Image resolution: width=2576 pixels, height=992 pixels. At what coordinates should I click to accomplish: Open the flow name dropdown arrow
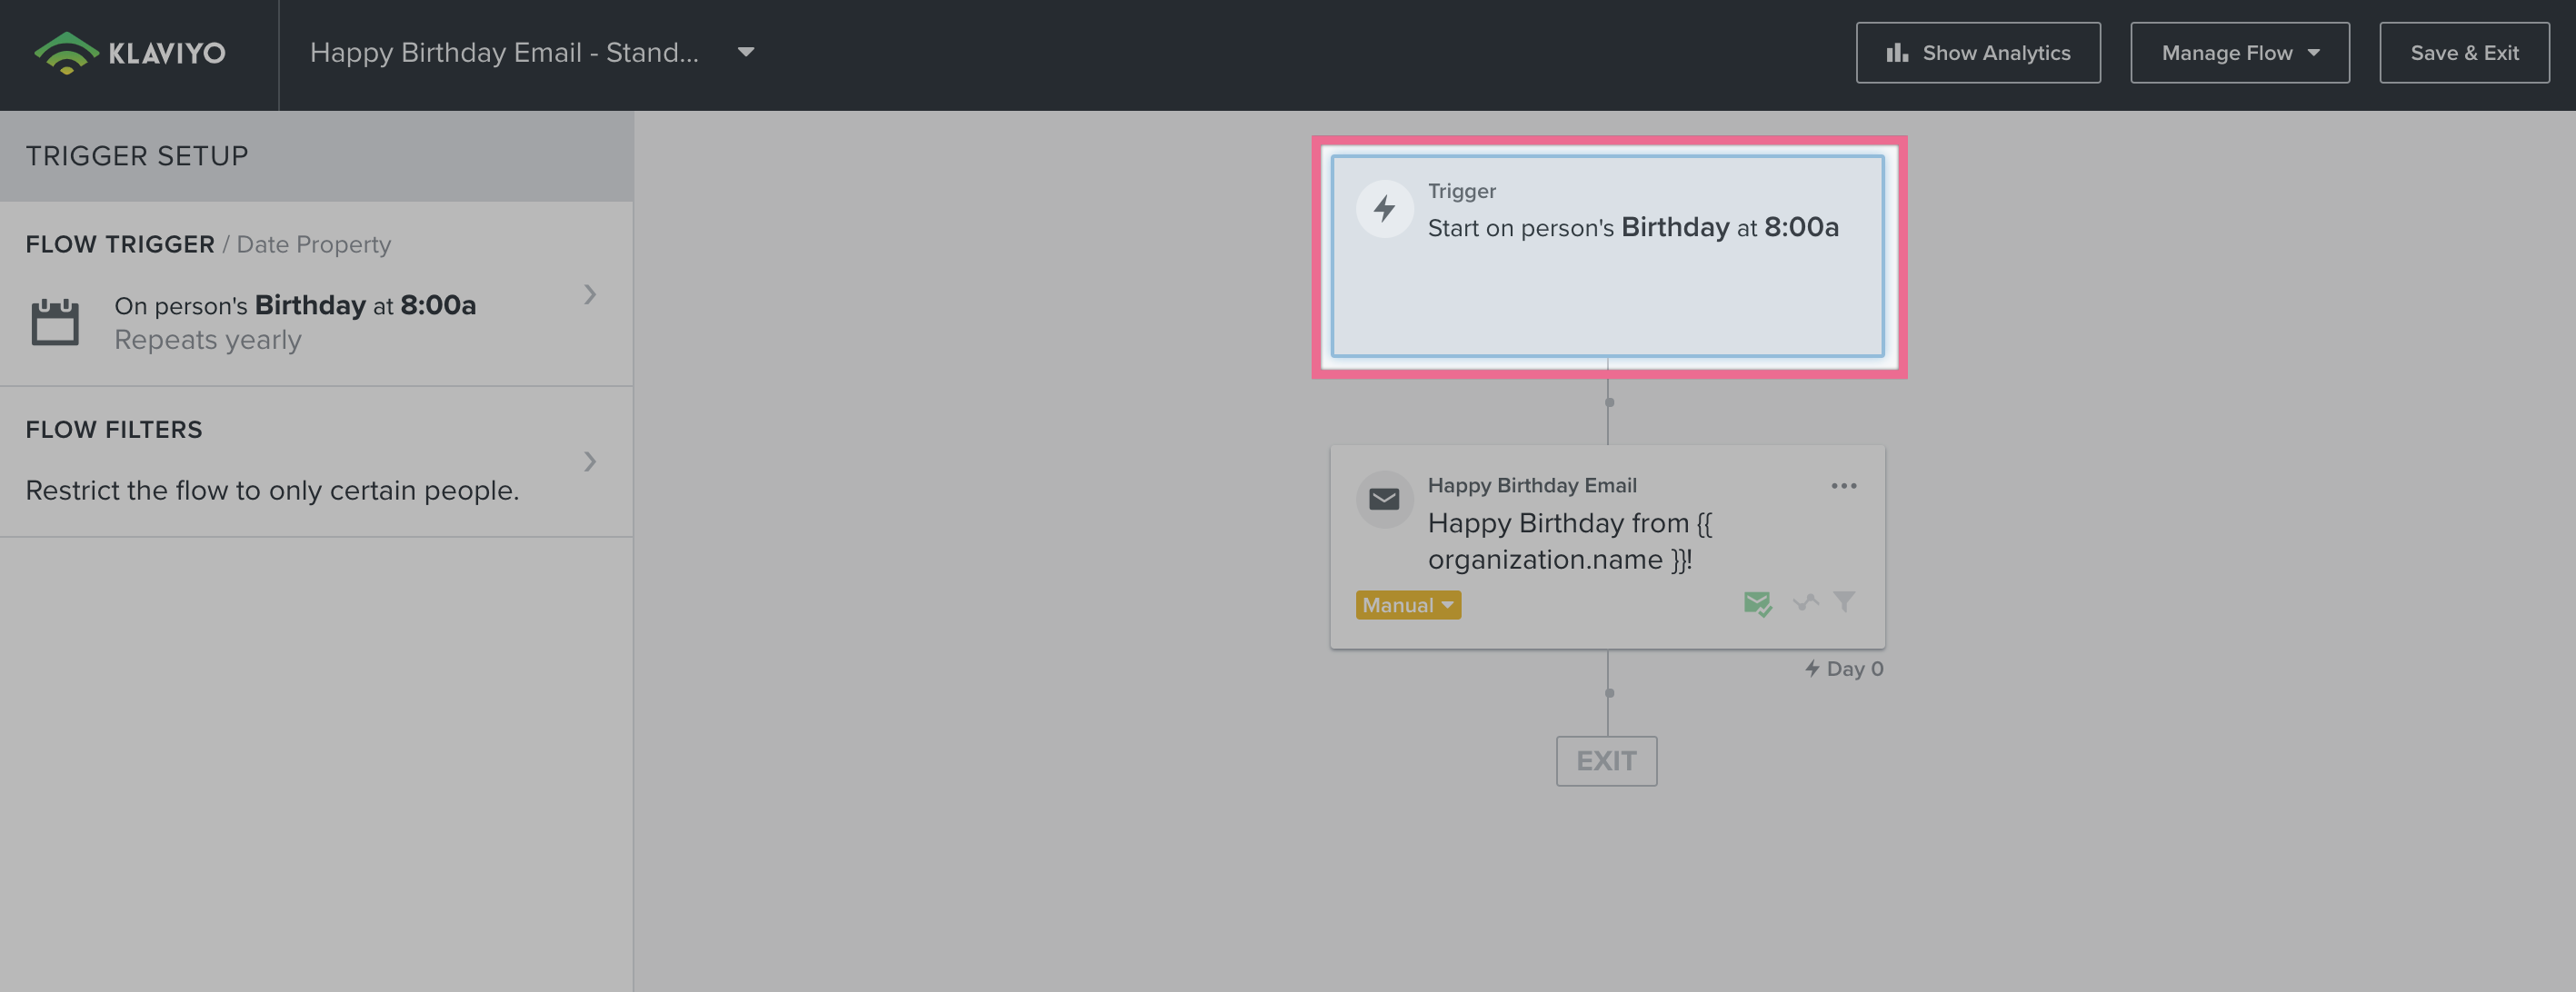click(x=746, y=52)
